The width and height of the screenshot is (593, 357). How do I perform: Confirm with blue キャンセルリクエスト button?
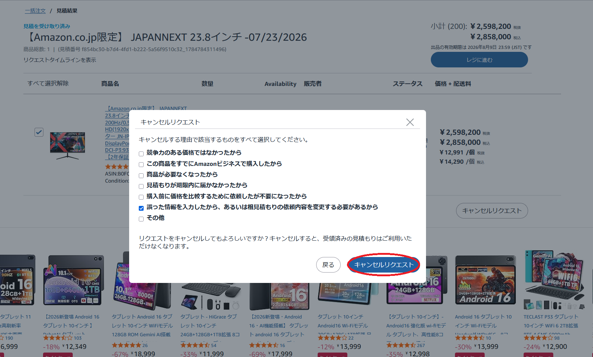(x=383, y=265)
